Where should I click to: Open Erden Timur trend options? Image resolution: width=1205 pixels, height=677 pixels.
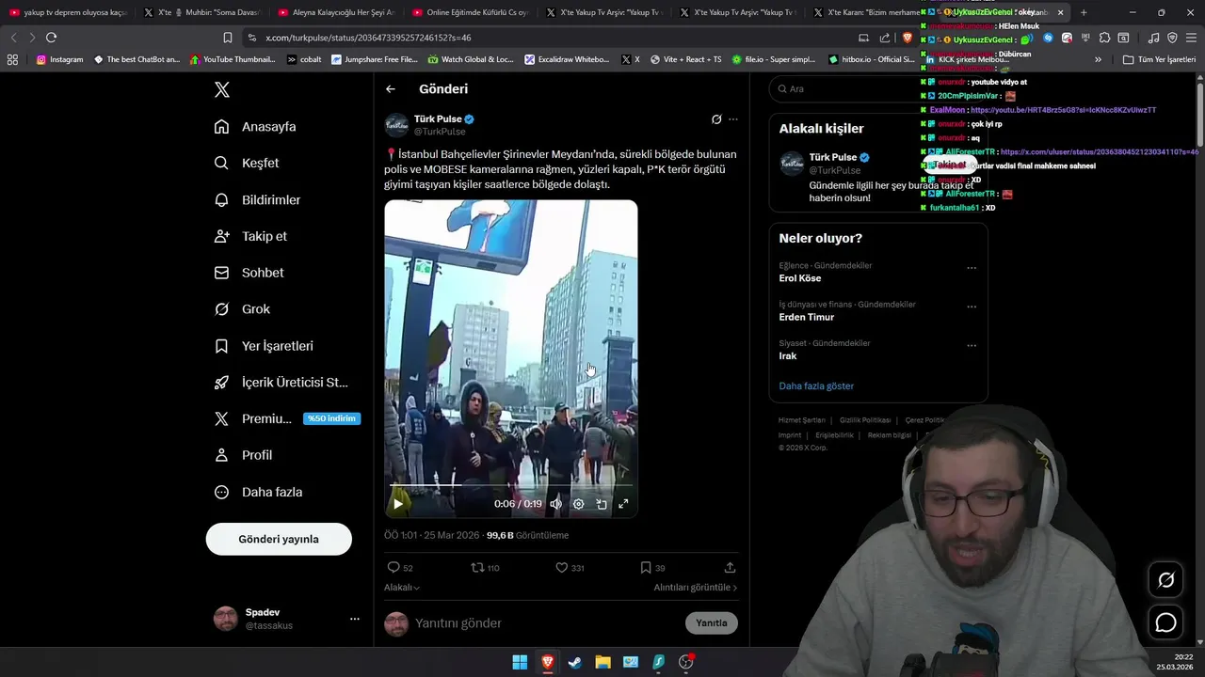click(x=972, y=307)
